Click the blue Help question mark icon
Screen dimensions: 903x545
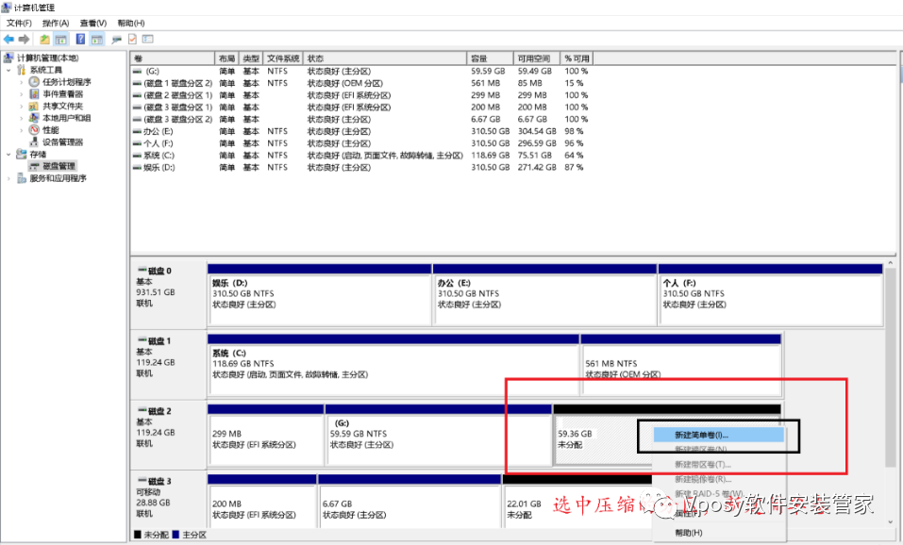coord(80,39)
